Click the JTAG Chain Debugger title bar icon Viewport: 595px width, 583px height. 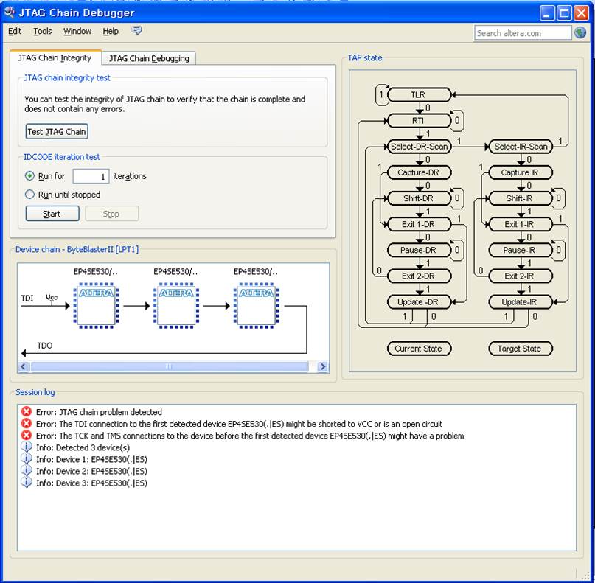(10, 13)
